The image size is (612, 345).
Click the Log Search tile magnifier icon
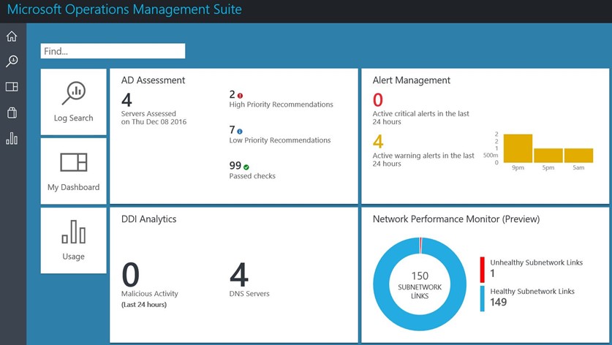click(73, 93)
